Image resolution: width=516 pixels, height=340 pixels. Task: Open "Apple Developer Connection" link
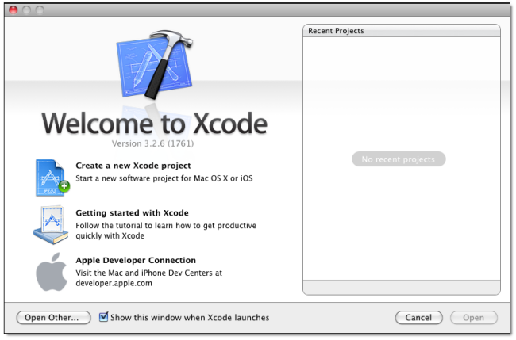click(136, 260)
